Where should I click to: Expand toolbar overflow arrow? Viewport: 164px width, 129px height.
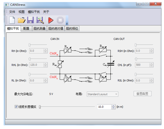point(67,24)
